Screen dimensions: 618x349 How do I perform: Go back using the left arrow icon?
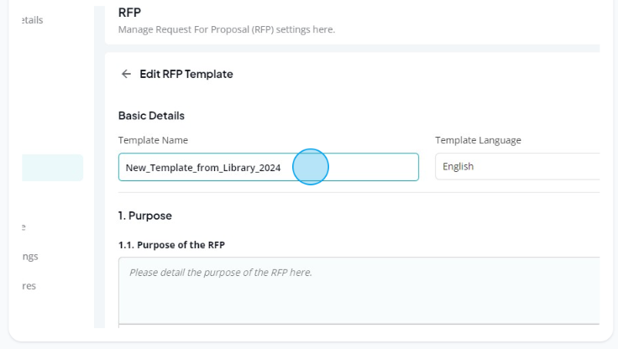pyautogui.click(x=126, y=74)
